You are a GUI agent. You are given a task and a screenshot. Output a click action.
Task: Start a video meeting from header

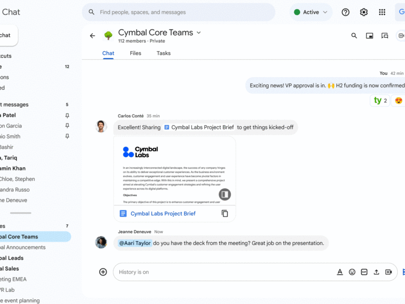click(401, 36)
